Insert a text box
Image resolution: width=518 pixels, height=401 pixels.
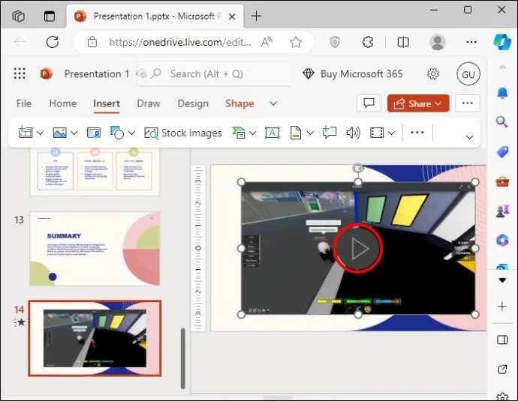(273, 133)
